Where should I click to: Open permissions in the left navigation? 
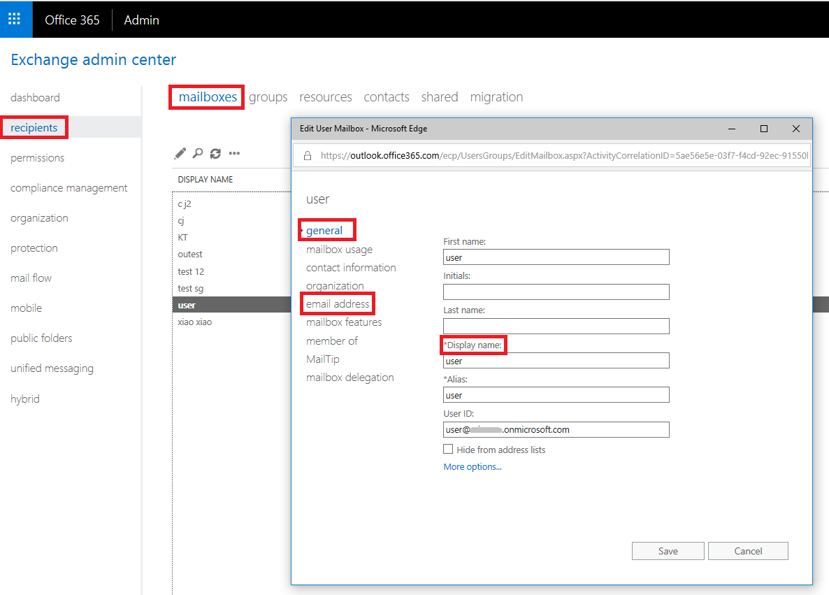pyautogui.click(x=37, y=158)
